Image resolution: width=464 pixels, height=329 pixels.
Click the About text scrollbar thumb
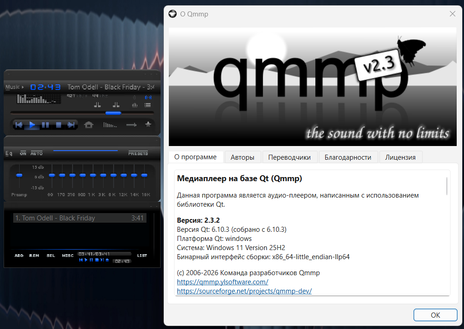(x=447, y=186)
